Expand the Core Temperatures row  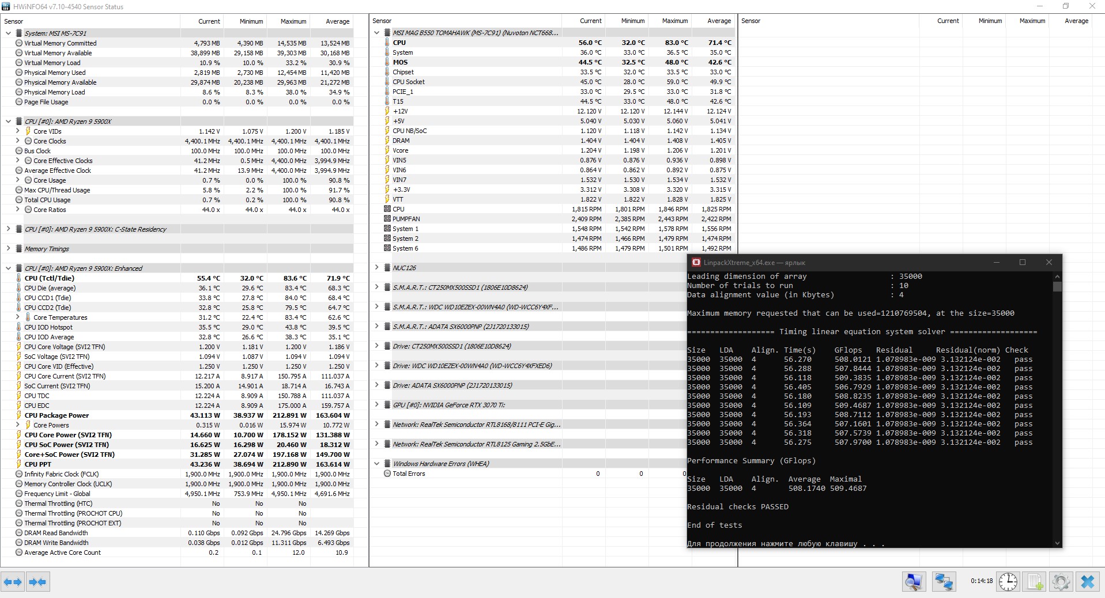pos(18,317)
